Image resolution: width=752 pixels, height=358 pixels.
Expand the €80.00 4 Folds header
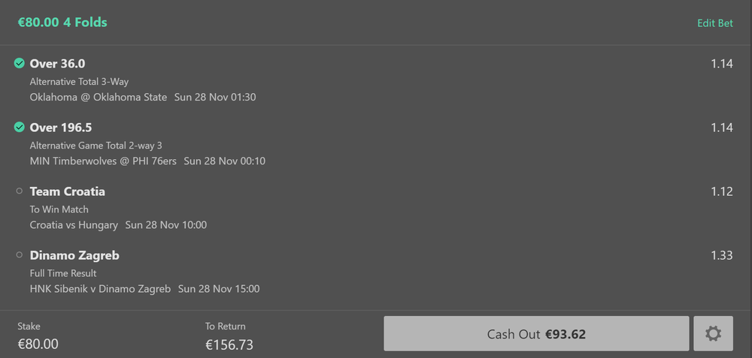pyautogui.click(x=62, y=23)
